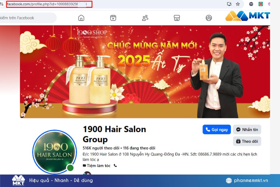Select the Watch video tab icon
This screenshot has height=187, width=280.
[113, 18]
